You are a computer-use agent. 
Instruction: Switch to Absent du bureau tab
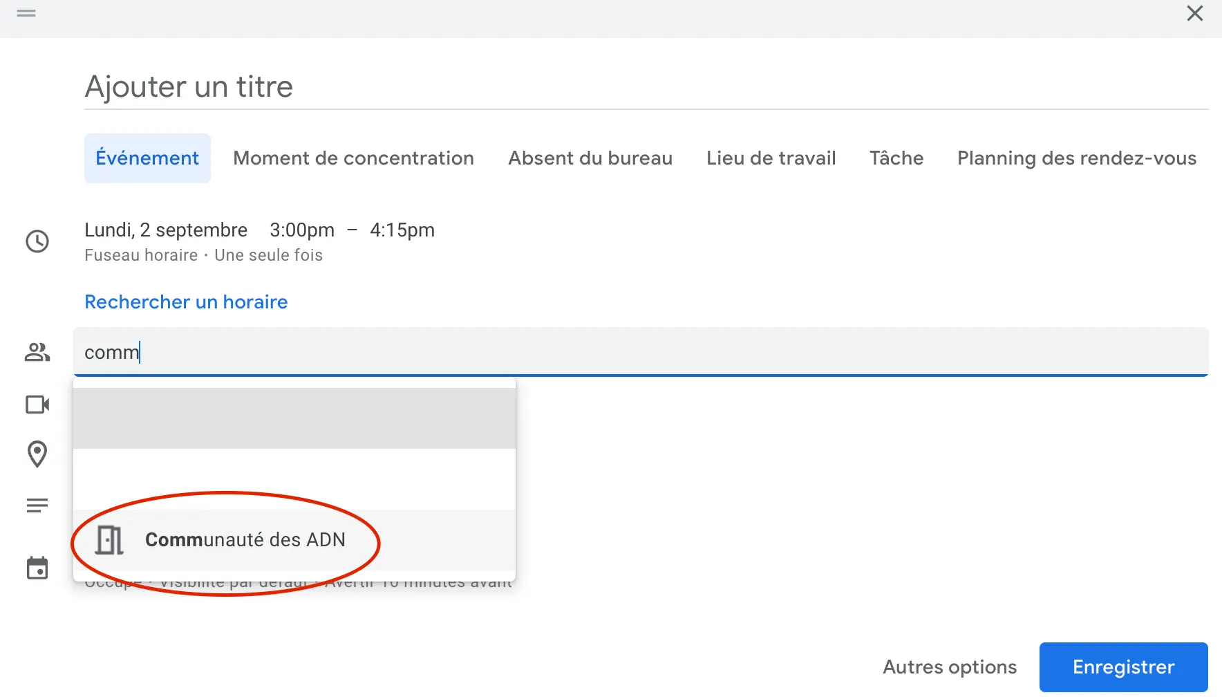click(590, 158)
